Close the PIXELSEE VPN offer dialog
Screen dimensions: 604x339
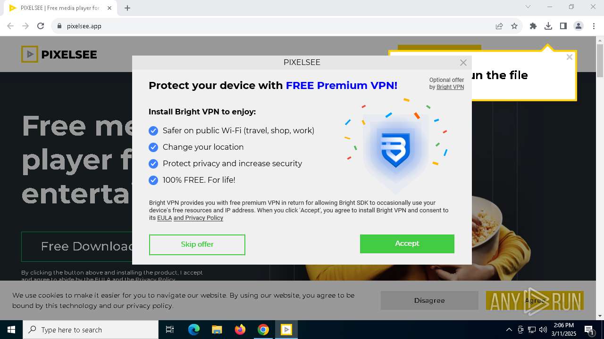463,63
